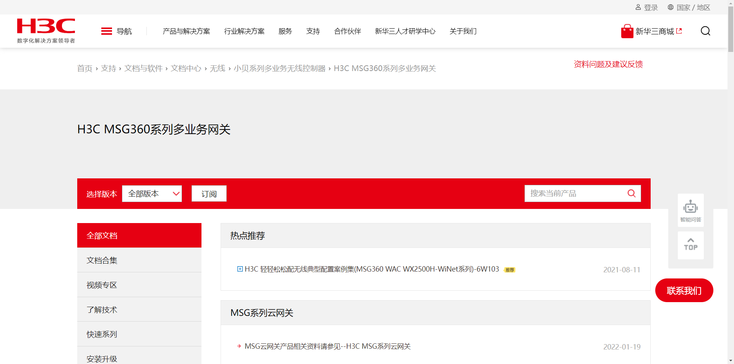Viewport: 734px width, 364px height.
Task: Click the page title H3C MSG360系列多业务网关
Action: (x=154, y=129)
